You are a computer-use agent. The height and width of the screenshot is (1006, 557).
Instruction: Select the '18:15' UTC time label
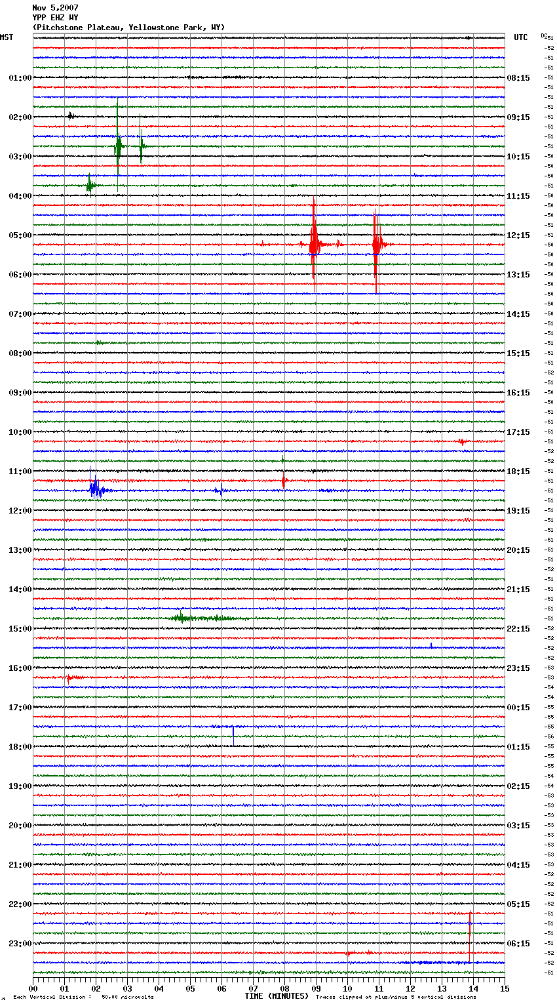coord(518,472)
